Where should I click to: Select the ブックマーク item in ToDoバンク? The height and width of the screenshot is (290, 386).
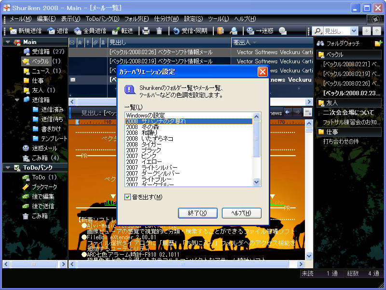tap(40, 187)
